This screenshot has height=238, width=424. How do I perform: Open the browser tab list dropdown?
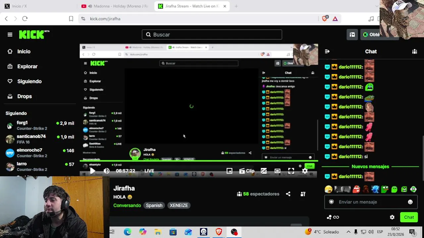377,6
